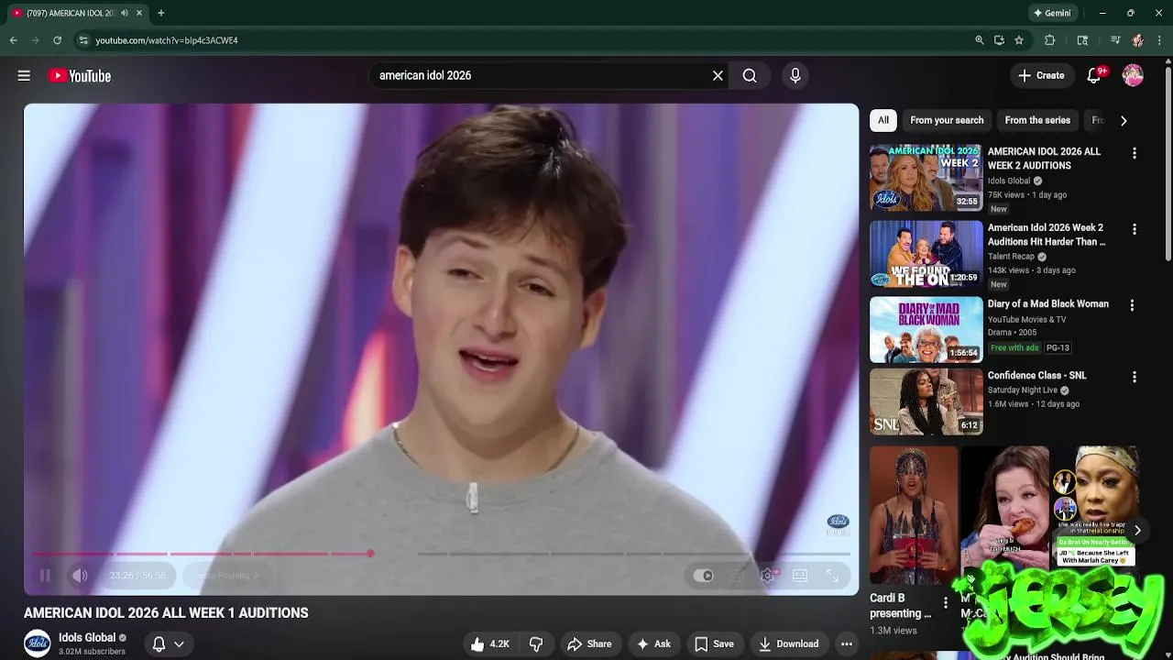Open options for Confidence Class - SNL
Screen dimensions: 1173x660
[x=1135, y=377]
